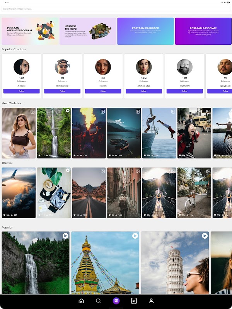Open the Postaam Associate banner

pos(203,31)
